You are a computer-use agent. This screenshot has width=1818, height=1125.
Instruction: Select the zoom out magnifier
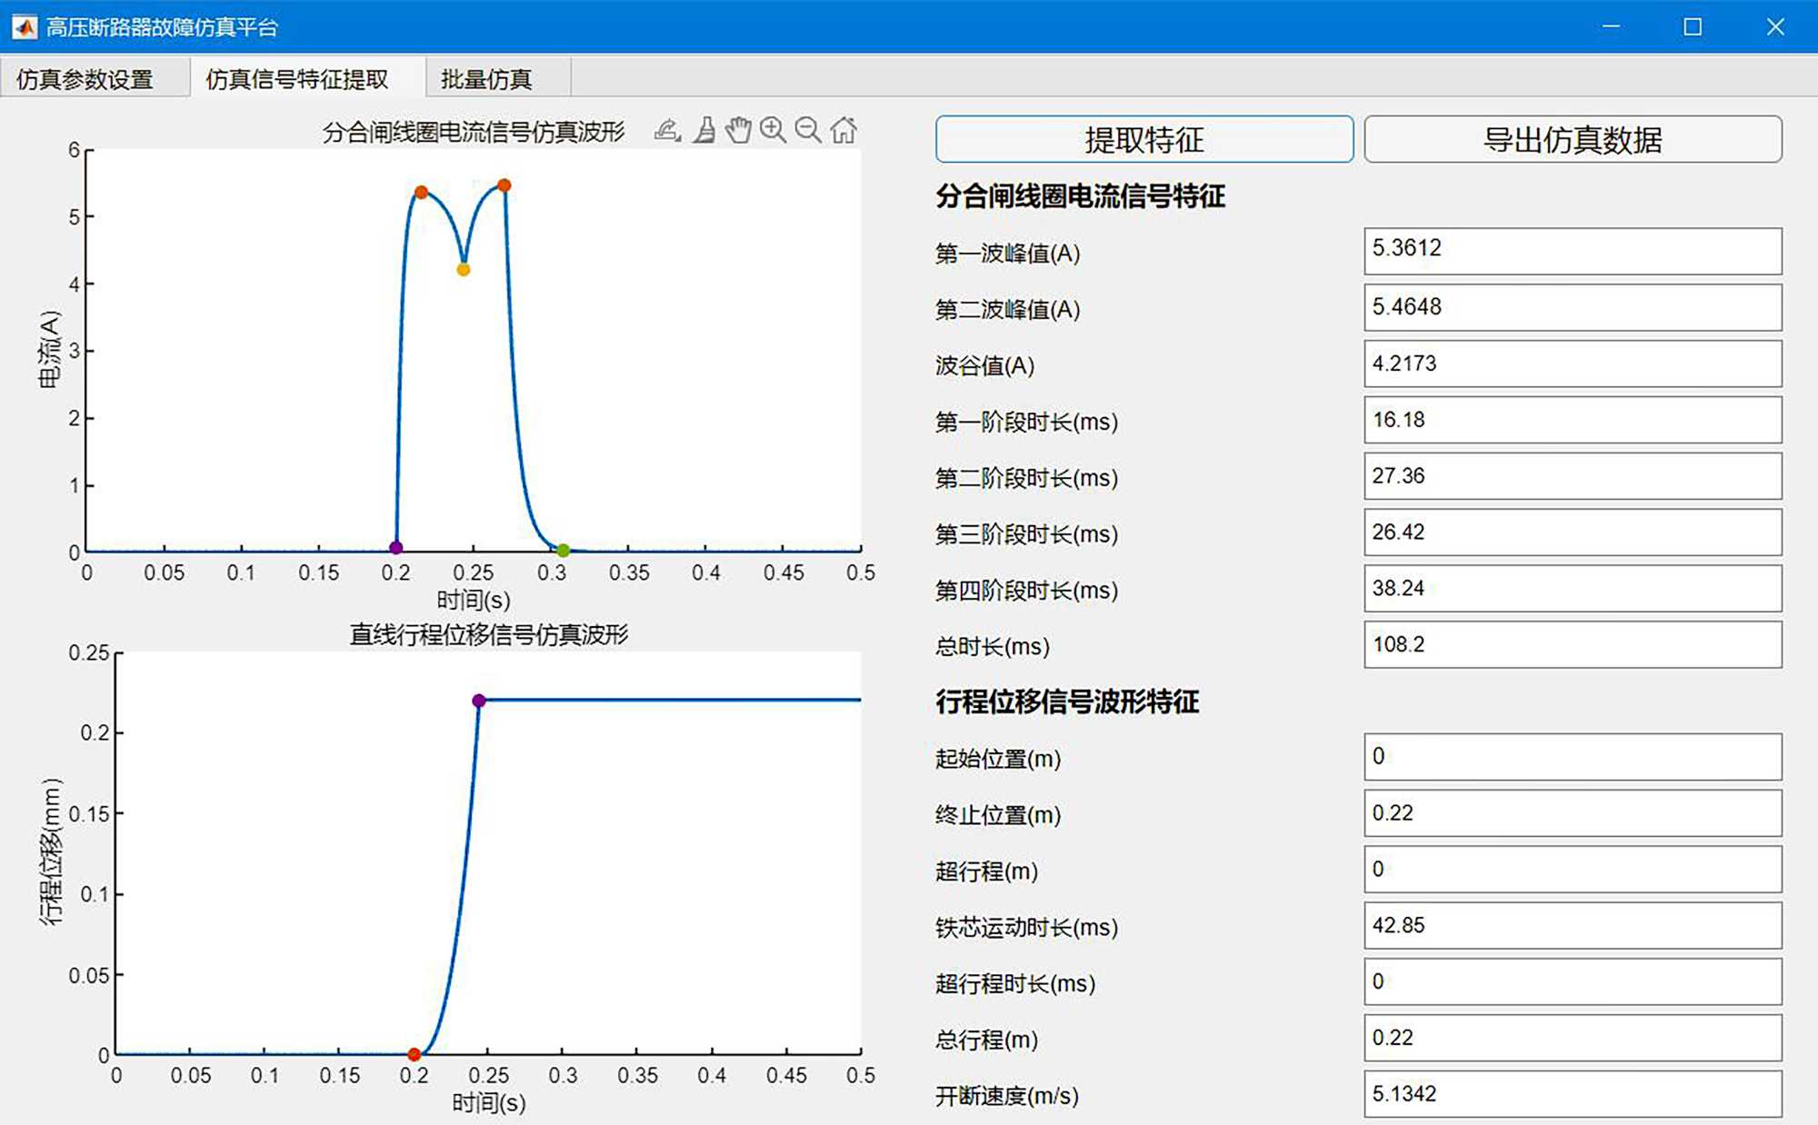807,130
